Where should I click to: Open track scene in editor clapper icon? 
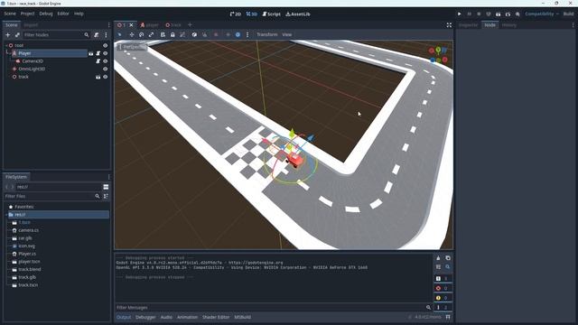pos(98,77)
